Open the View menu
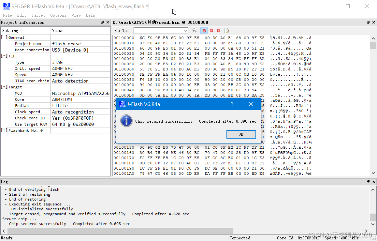377x241 pixels. point(76,15)
